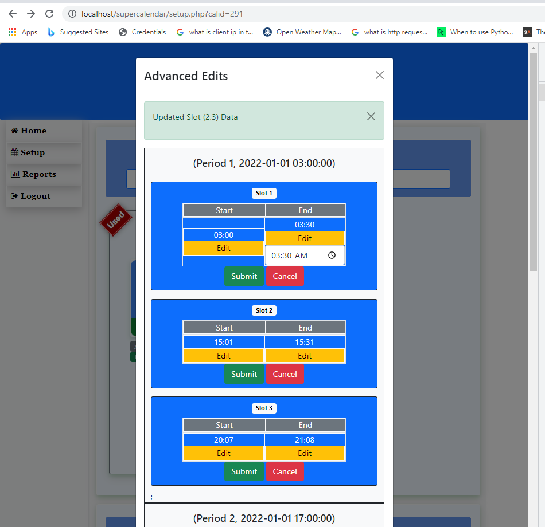The image size is (545, 527).
Task: Edit the Slot 3 start time 20:07
Action: click(x=224, y=454)
